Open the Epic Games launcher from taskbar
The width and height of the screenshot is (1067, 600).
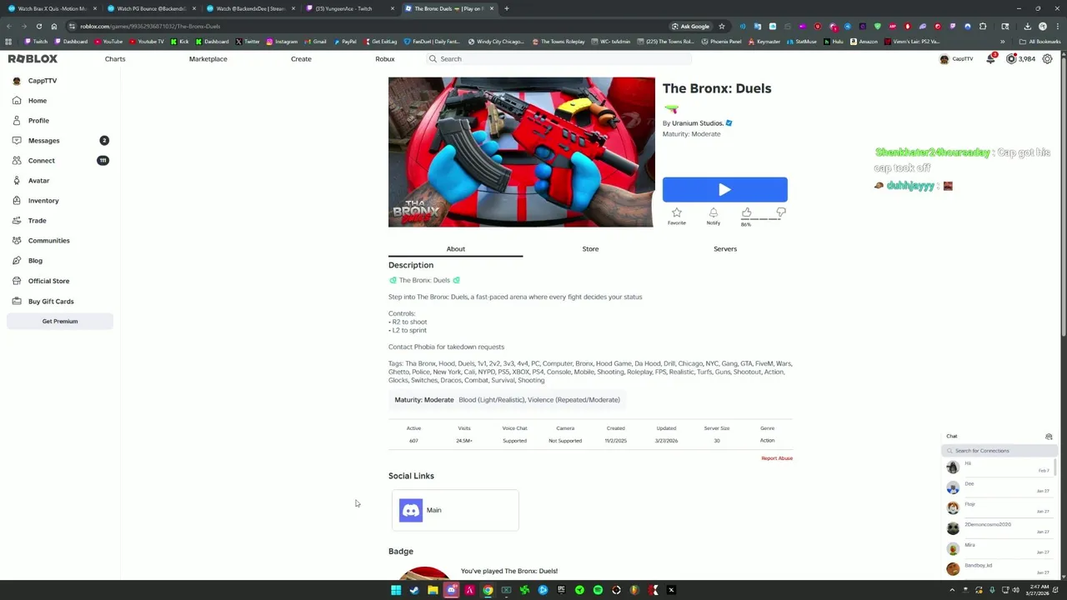[561, 591]
